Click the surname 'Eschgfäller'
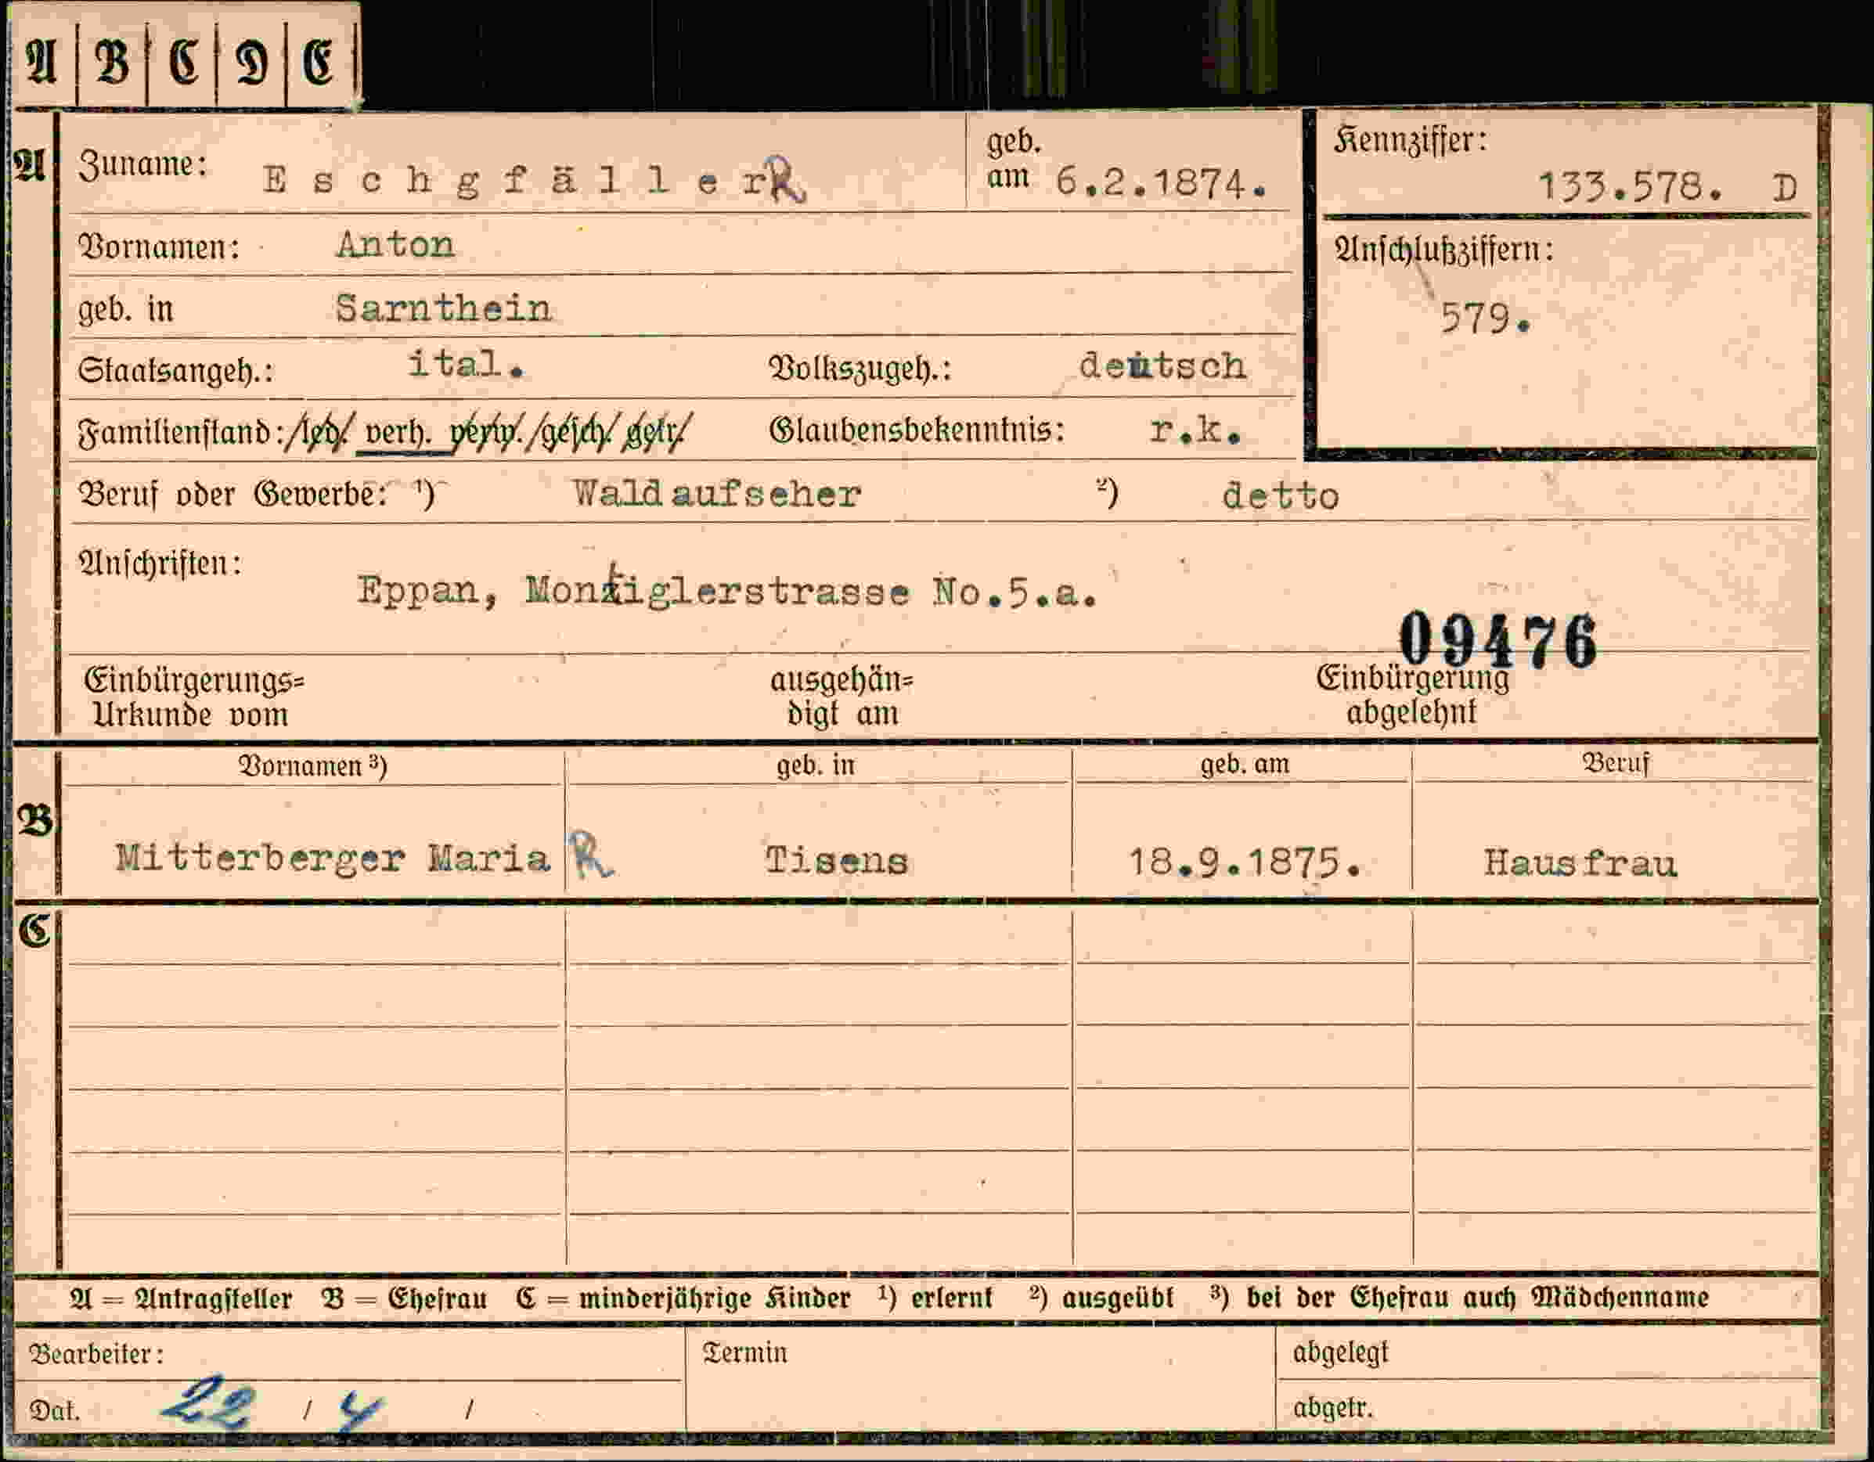Image resolution: width=1874 pixels, height=1462 pixels. click(514, 182)
